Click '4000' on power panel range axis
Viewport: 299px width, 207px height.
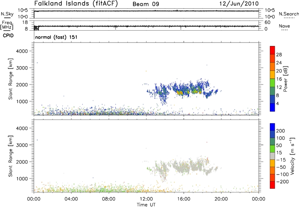coord(22,51)
